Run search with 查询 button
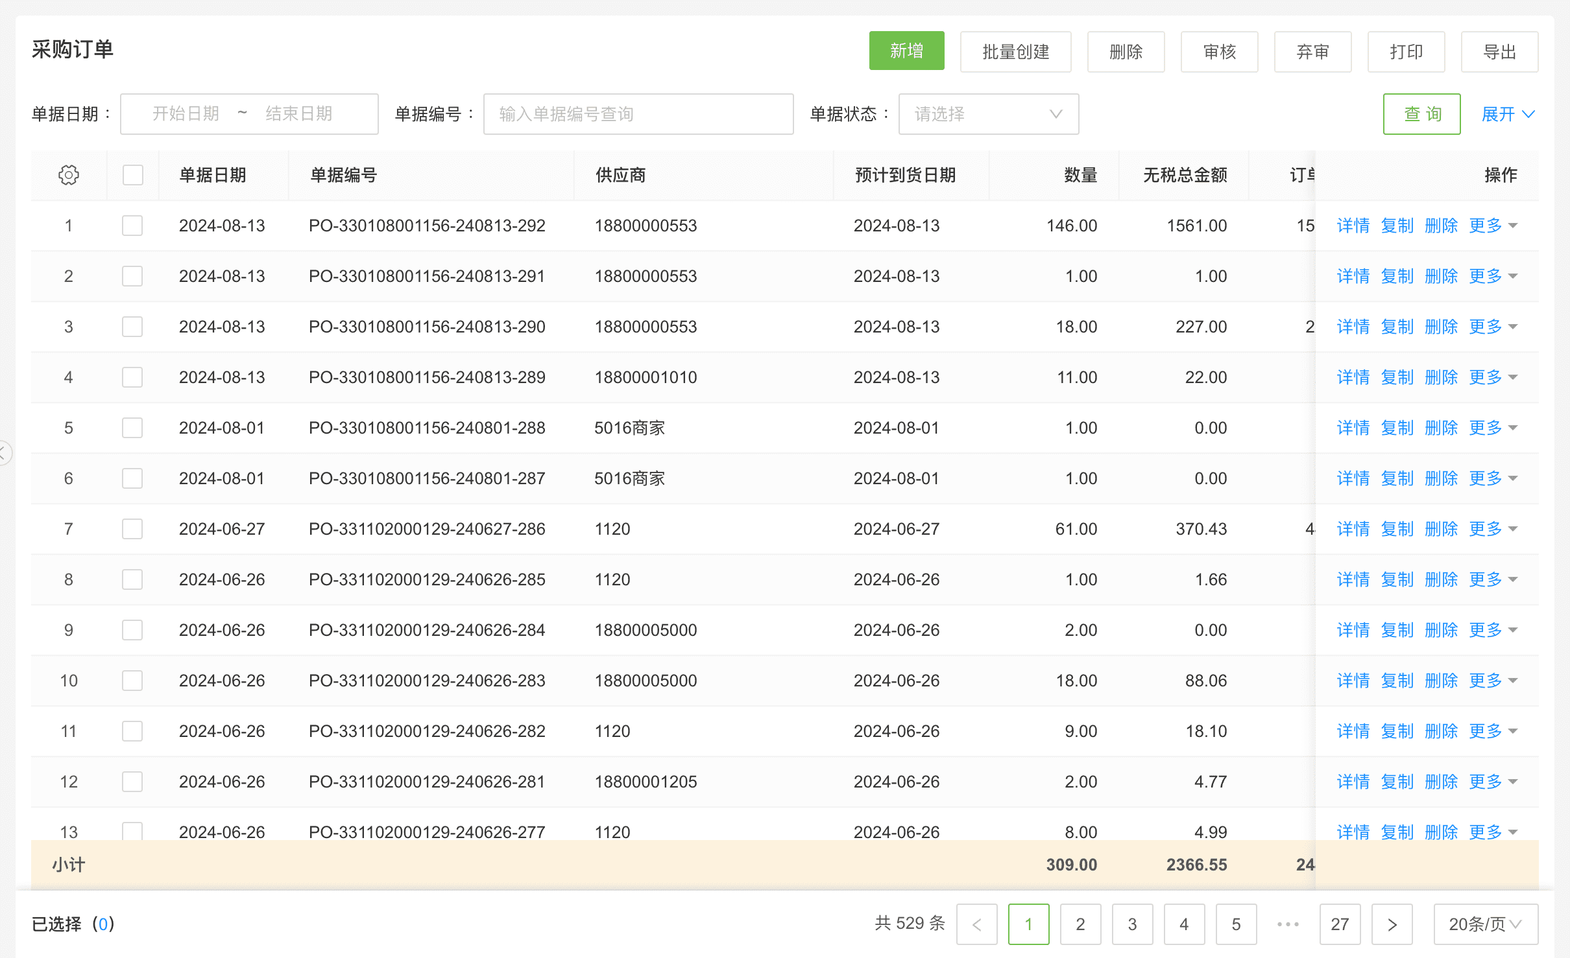Image resolution: width=1570 pixels, height=958 pixels. pyautogui.click(x=1421, y=114)
